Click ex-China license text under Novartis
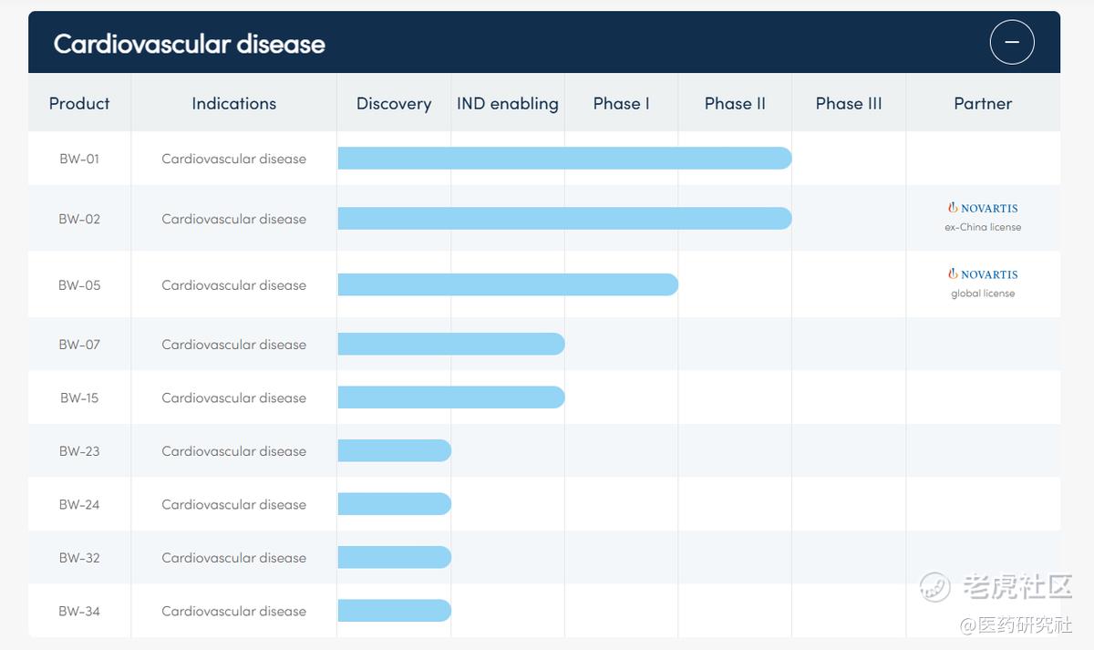 point(983,227)
